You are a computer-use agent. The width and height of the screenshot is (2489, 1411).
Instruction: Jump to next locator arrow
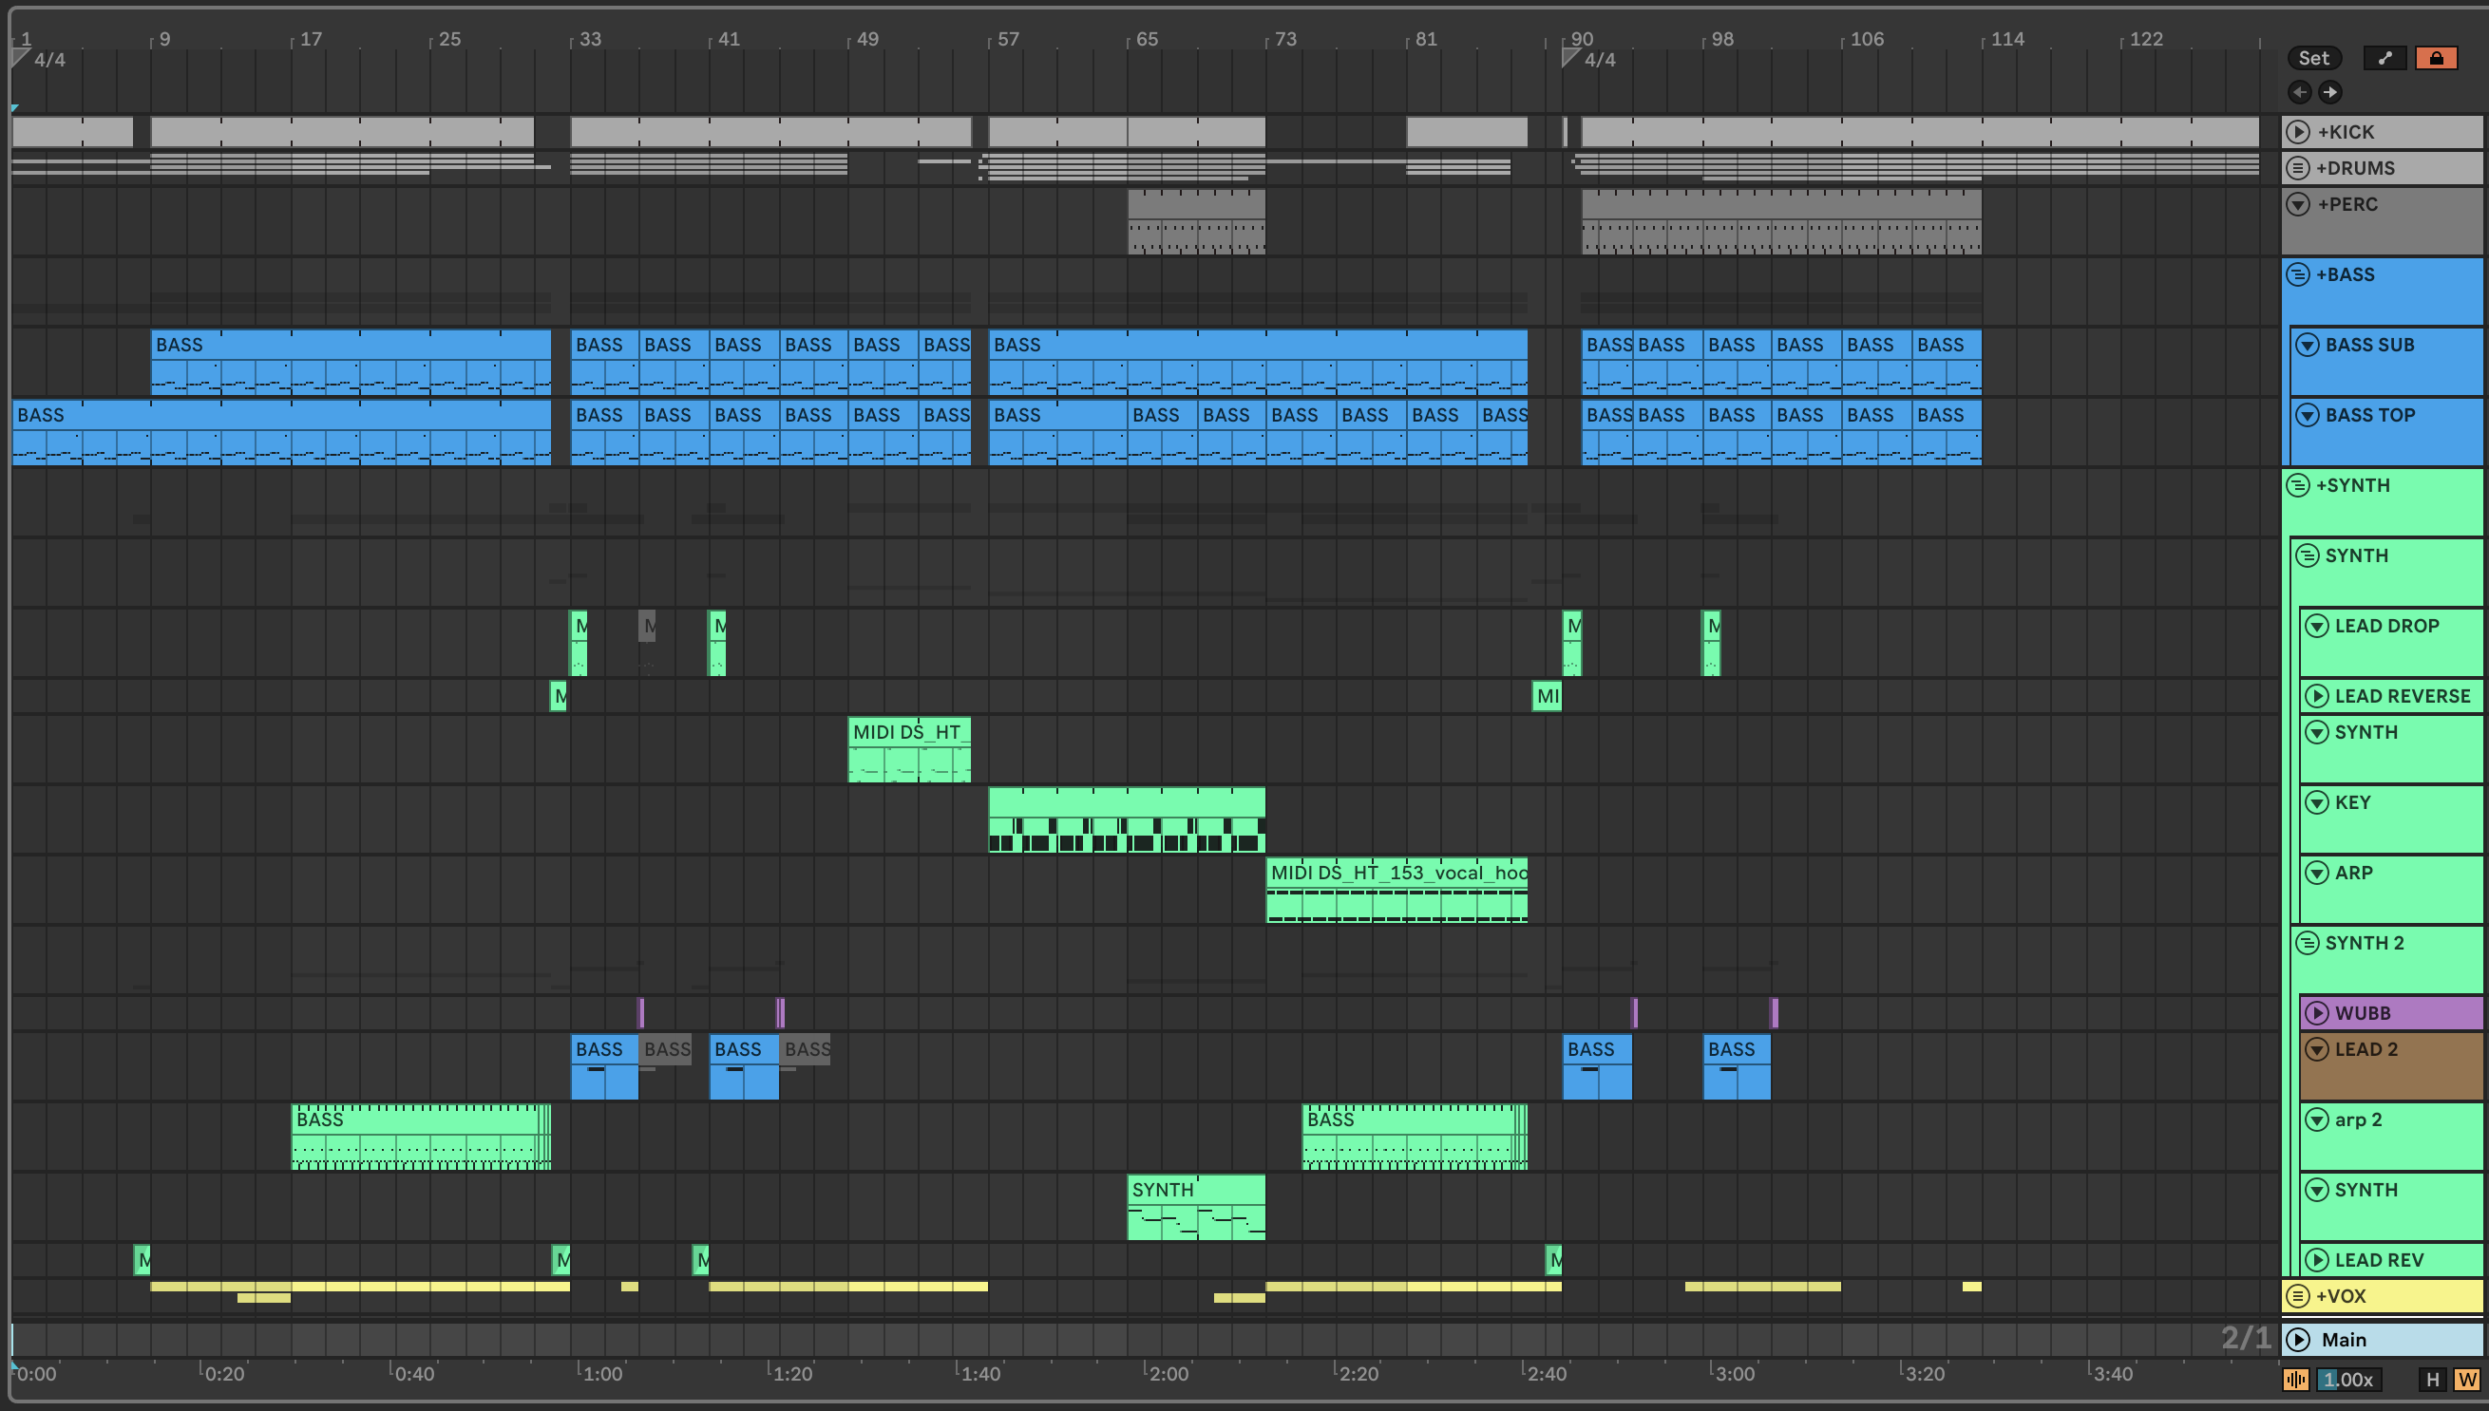click(2329, 92)
